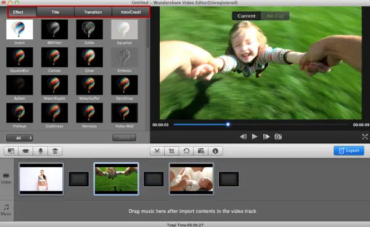Select the WaterRipple effect
Viewport: 370px width, 227px height.
[54, 85]
